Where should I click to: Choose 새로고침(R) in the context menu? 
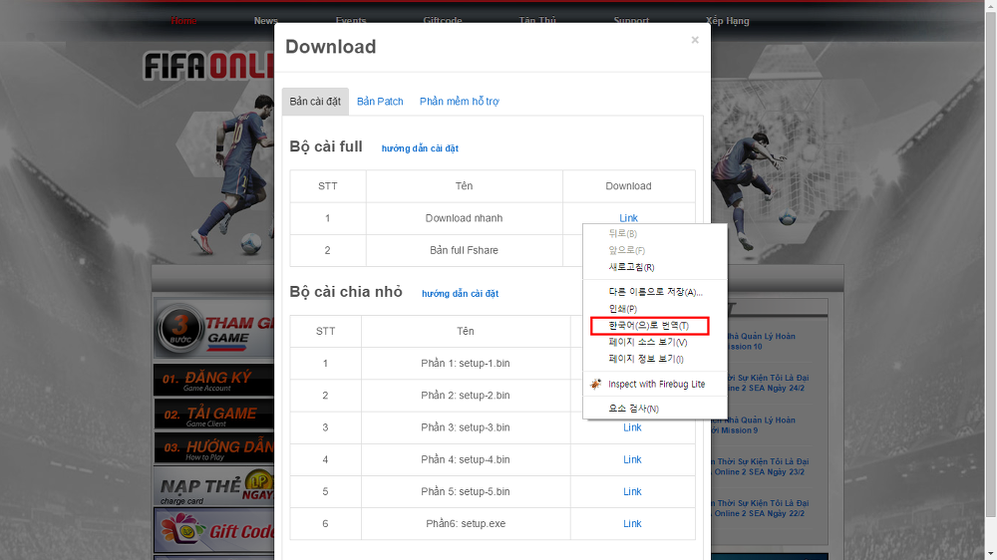coord(655,267)
